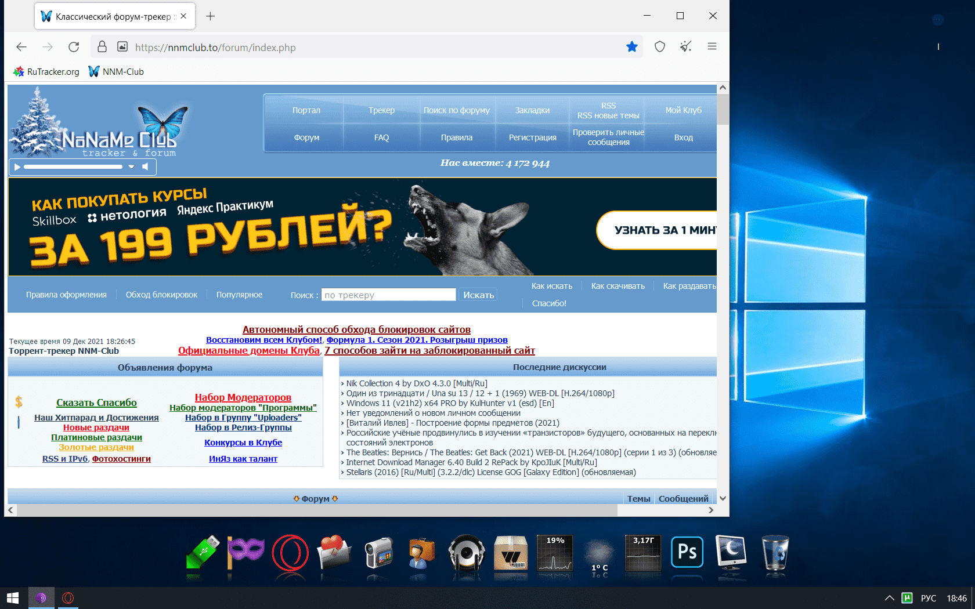The width and height of the screenshot is (975, 609).
Task: Click the permissions icon beside the padlock
Action: click(x=122, y=46)
